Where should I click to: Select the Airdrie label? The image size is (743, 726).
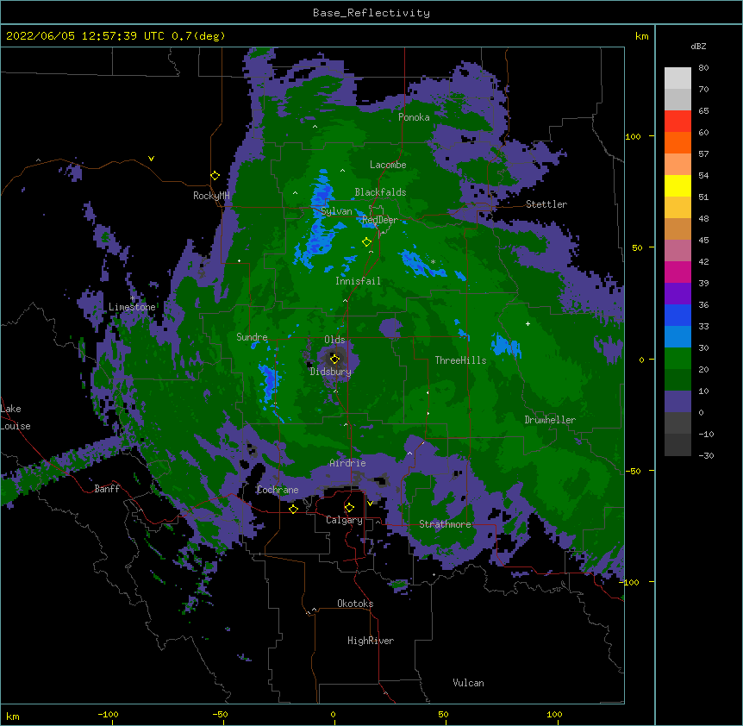348,463
